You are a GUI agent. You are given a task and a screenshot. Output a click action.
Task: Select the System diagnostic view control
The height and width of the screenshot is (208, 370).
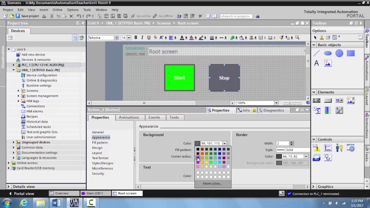pos(328,158)
